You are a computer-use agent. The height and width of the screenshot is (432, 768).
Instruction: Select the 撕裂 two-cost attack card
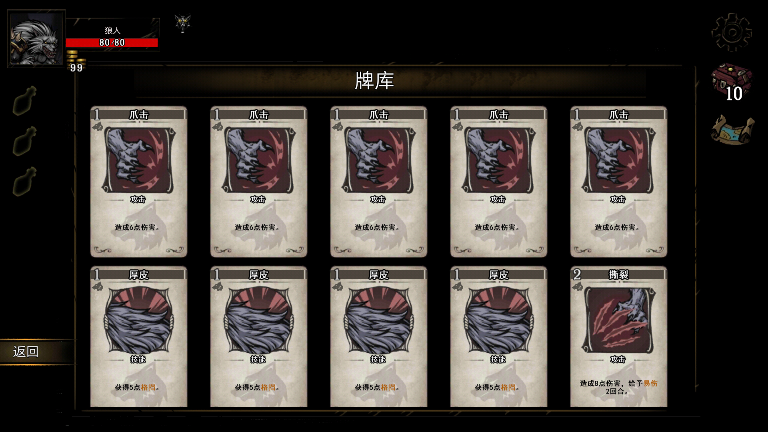coord(619,336)
